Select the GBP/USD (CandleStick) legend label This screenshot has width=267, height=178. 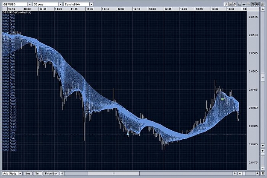pos(17,12)
